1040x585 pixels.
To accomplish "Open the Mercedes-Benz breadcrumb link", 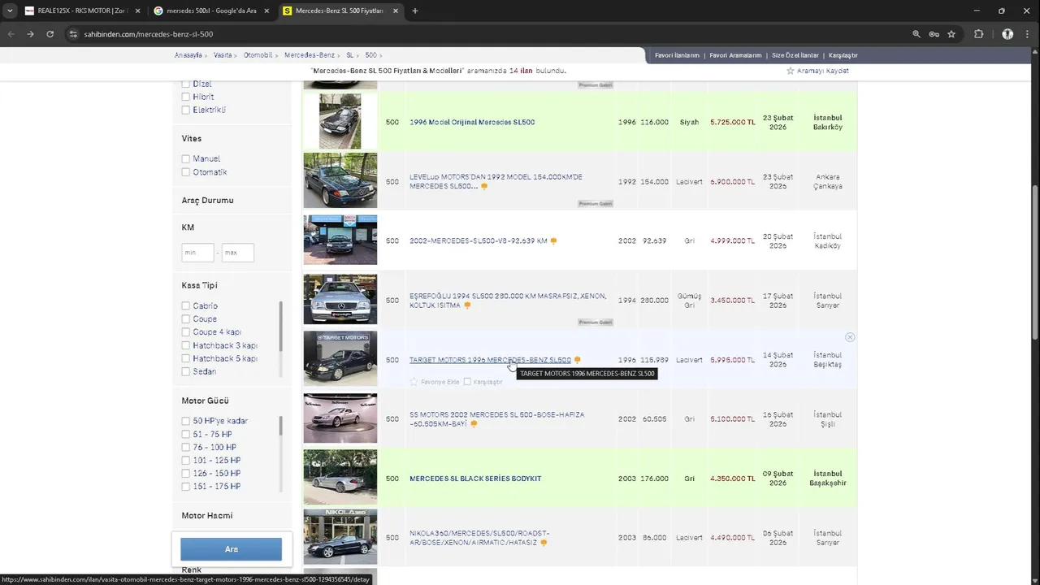I will click(x=310, y=55).
